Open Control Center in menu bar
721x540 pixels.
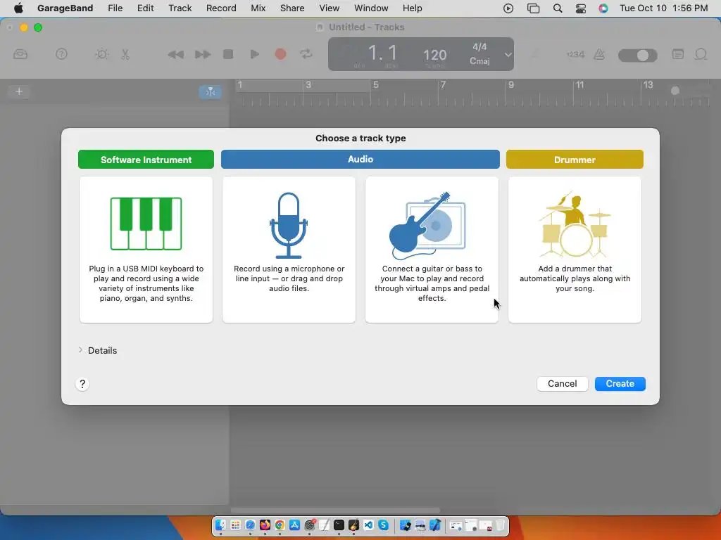tap(581, 8)
